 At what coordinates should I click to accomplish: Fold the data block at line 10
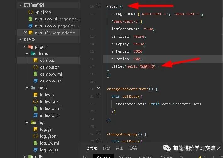coord(99,6)
